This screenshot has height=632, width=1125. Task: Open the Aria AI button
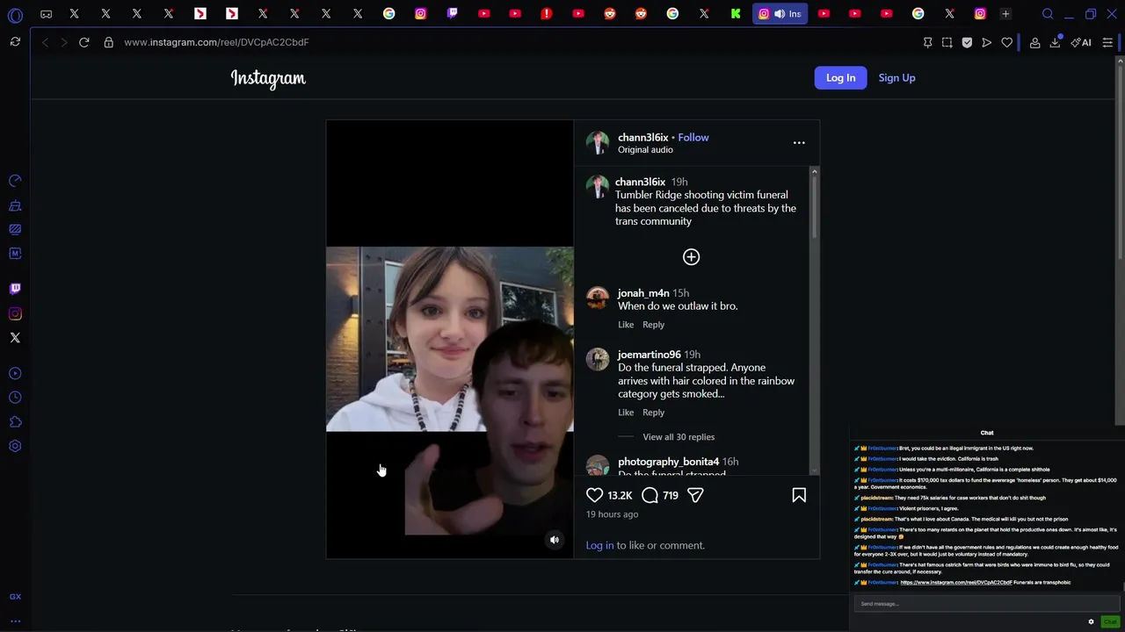click(x=1081, y=42)
